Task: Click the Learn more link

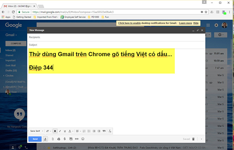Action: coord(185,23)
